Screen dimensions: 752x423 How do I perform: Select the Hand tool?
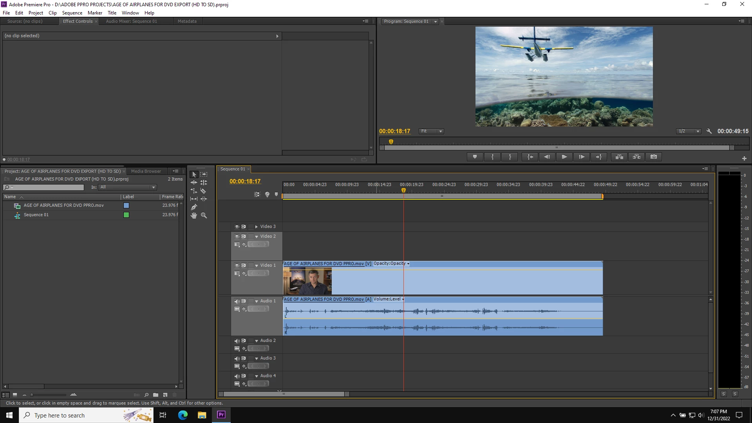click(194, 215)
